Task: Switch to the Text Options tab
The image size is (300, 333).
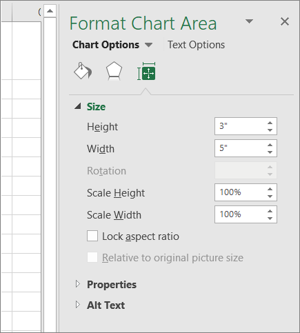Action: (196, 45)
